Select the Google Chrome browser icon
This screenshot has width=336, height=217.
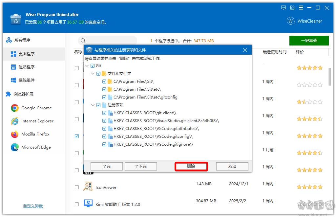tap(15, 108)
